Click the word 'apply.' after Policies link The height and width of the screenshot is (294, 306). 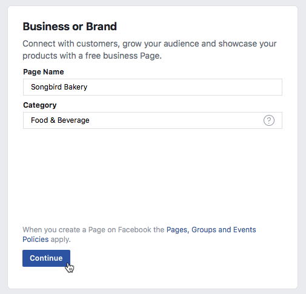pyautogui.click(x=61, y=240)
